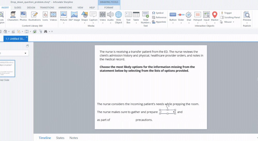
Task: Click the green picture-stack icon in quick toolbar
Action: (35, 31)
